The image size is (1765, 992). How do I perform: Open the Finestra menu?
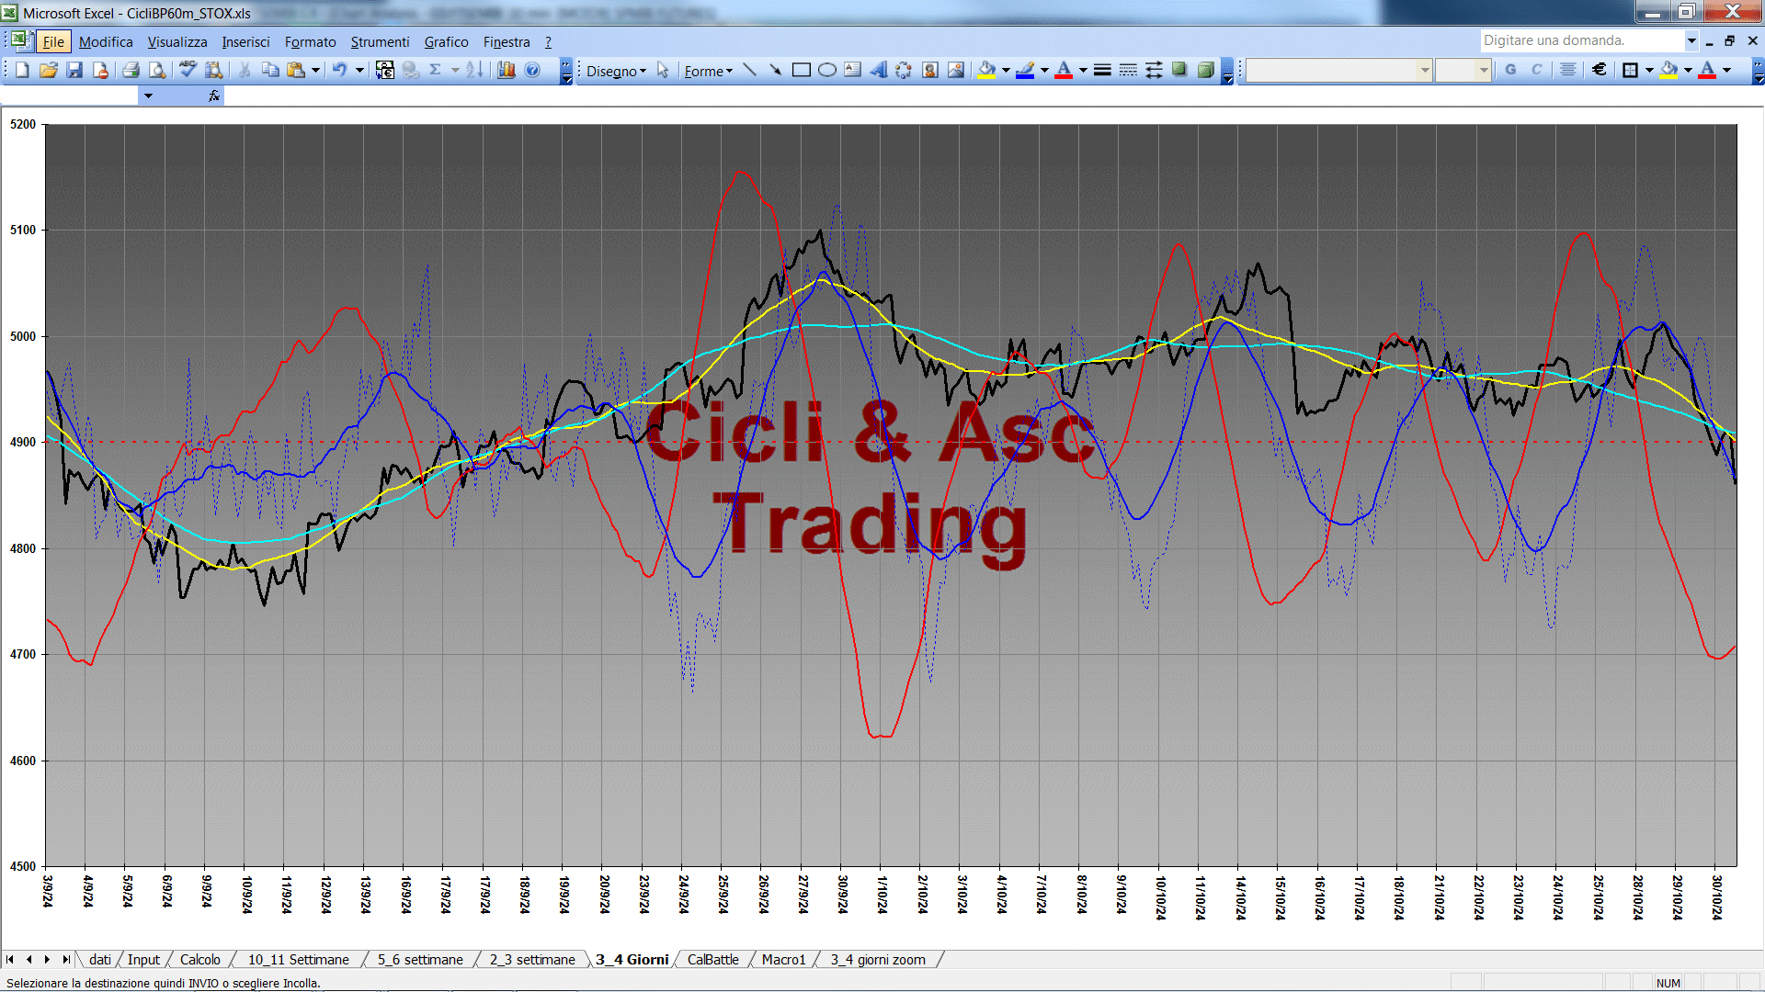(x=507, y=41)
